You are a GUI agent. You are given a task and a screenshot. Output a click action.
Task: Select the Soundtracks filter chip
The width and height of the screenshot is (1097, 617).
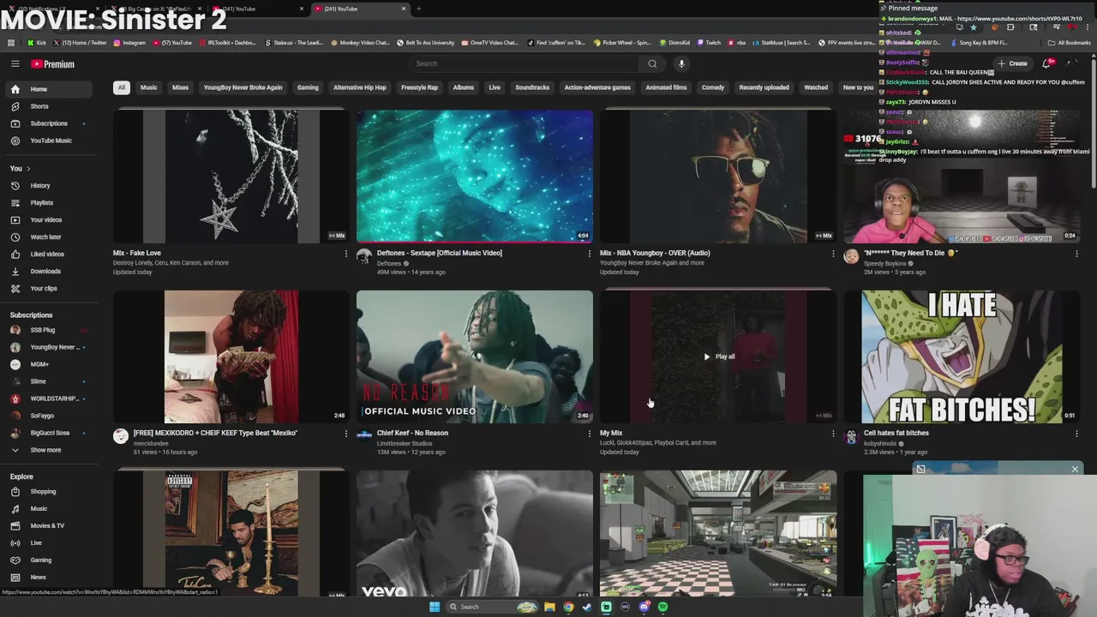[532, 87]
